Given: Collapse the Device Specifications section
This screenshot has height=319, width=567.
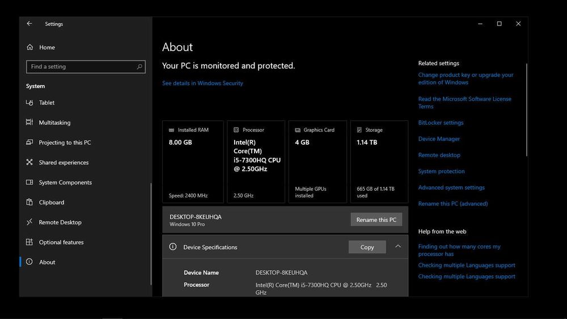Looking at the screenshot, I should click(x=398, y=246).
